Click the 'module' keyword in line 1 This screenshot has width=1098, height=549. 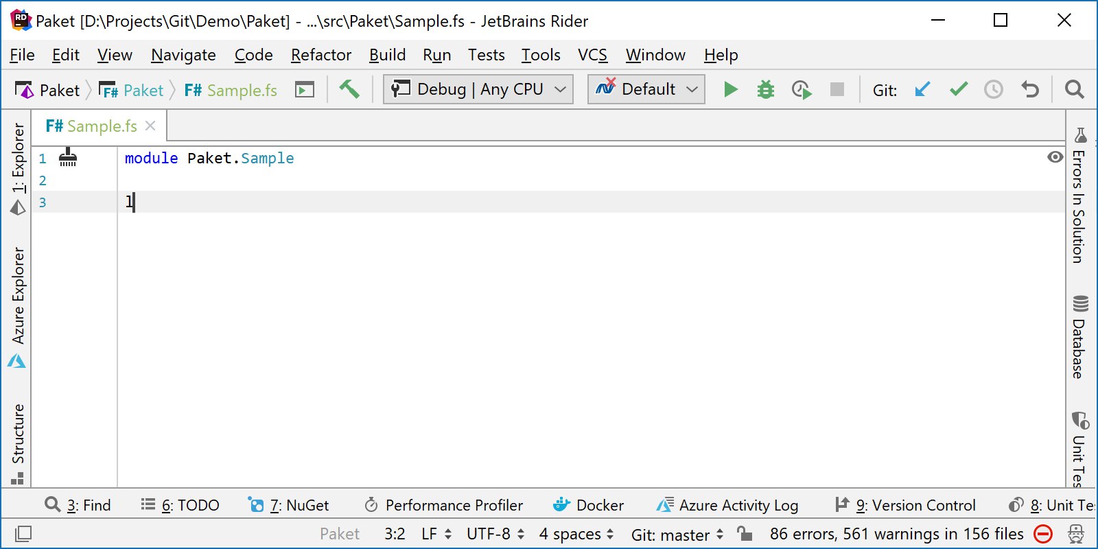tap(151, 158)
